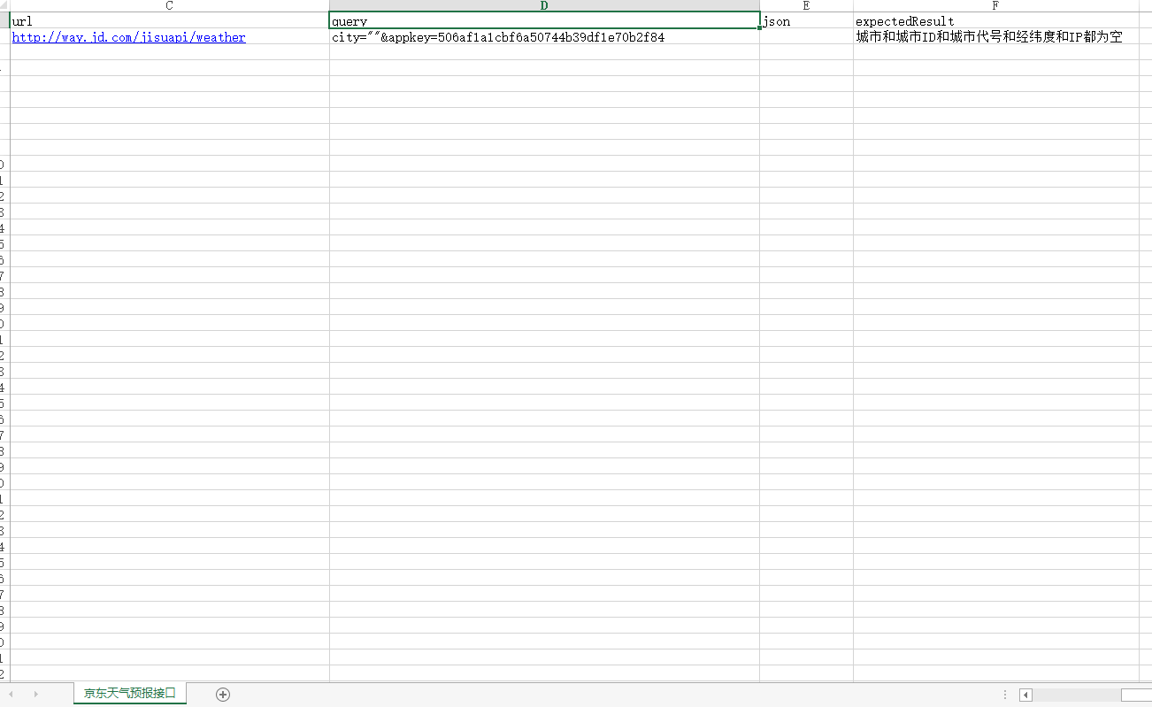This screenshot has width=1152, height=707.
Task: Select the 'query' header cell
Action: [x=544, y=20]
